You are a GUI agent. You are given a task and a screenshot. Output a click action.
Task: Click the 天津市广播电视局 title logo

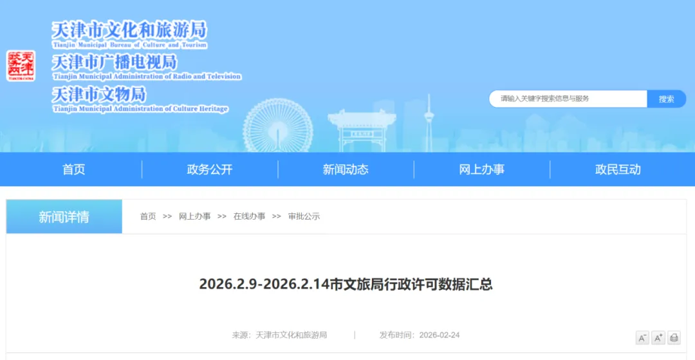(115, 62)
